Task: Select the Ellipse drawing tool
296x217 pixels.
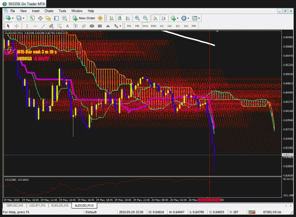Action: [x=92, y=26]
